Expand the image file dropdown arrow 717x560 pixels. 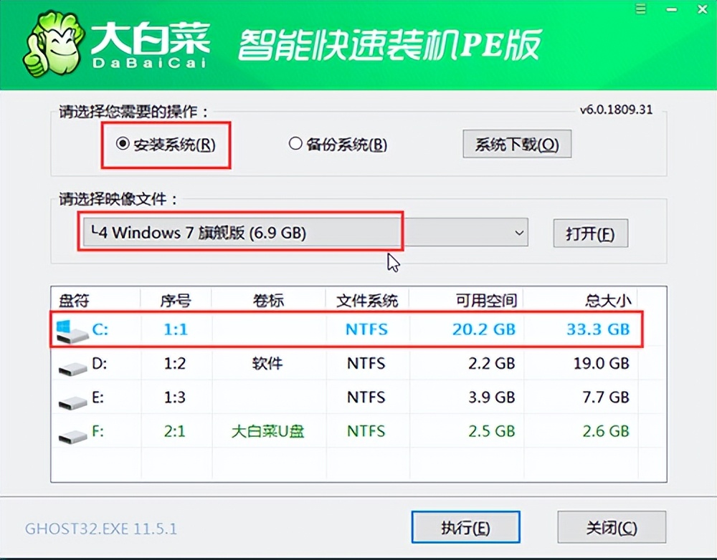click(x=518, y=233)
